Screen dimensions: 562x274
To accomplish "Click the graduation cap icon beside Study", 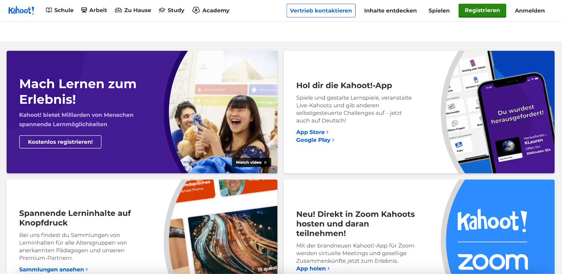I will [x=162, y=10].
